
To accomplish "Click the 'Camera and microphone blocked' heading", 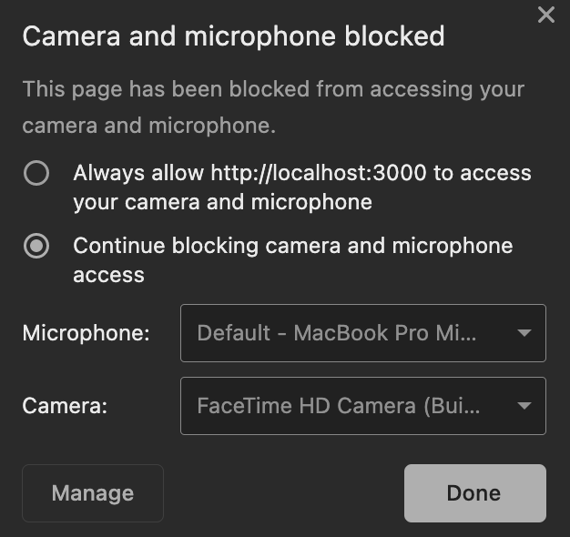I will point(233,36).
